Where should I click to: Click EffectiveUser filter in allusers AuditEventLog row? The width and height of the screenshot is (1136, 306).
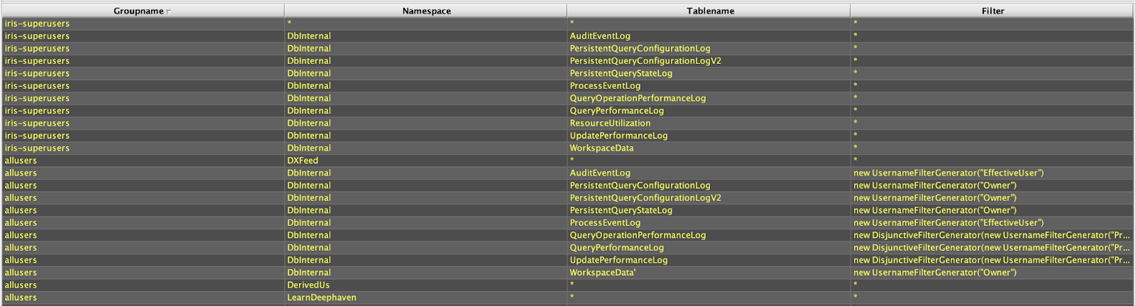point(949,173)
